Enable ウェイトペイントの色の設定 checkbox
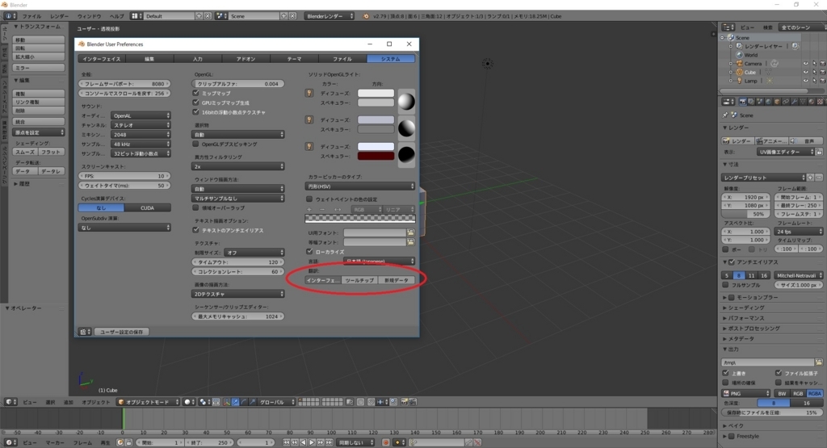 coord(309,199)
